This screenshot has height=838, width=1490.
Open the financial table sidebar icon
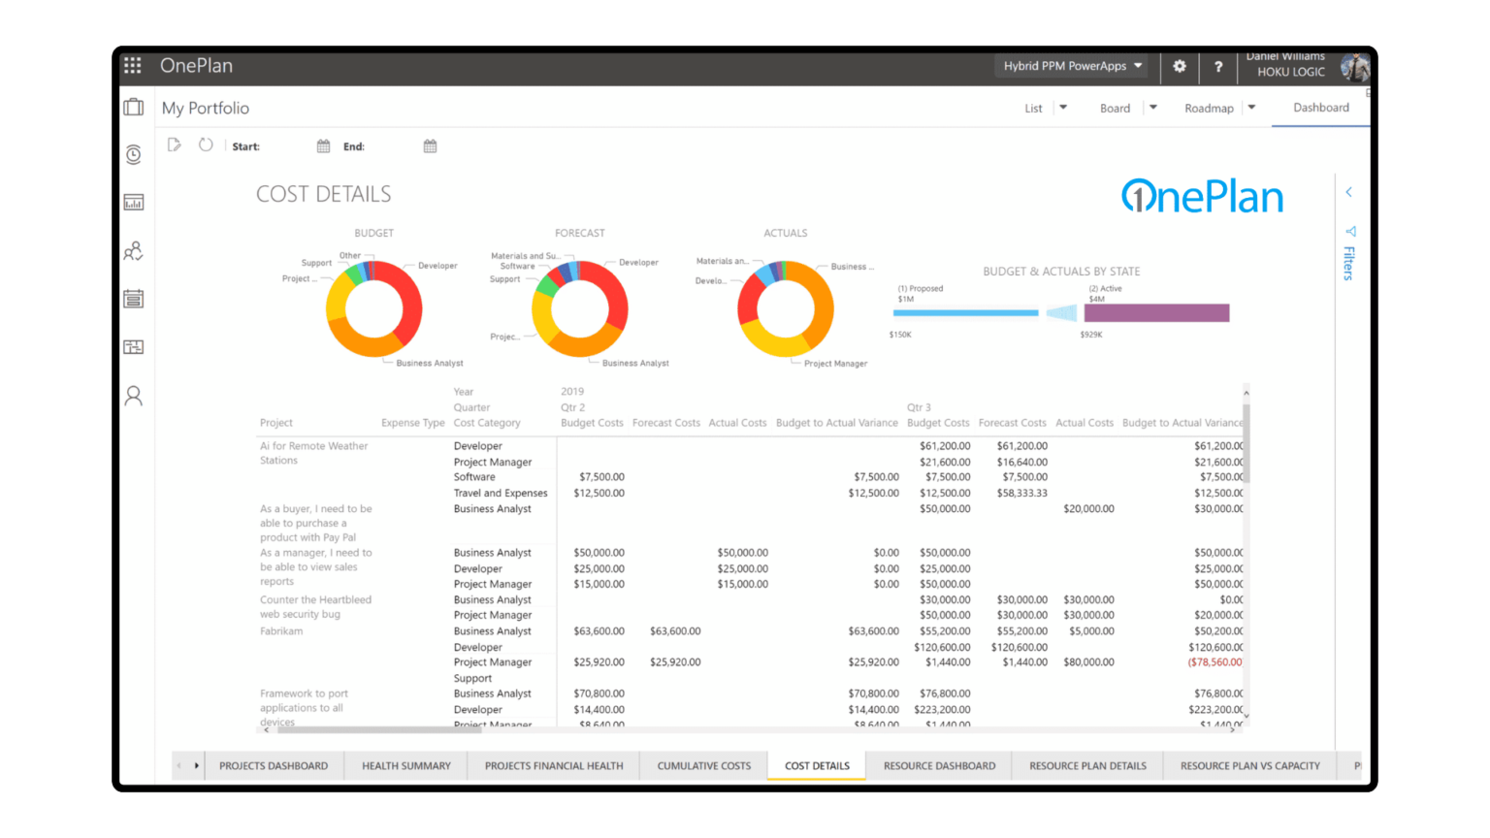point(134,346)
